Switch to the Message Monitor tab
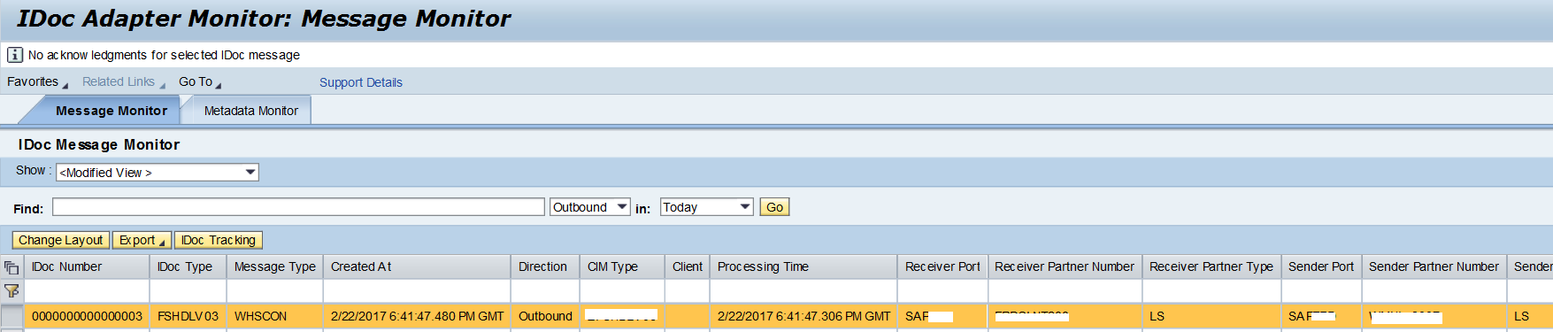The image size is (1553, 332). (111, 111)
